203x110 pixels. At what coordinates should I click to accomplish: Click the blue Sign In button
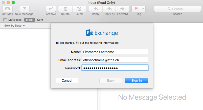point(137,80)
